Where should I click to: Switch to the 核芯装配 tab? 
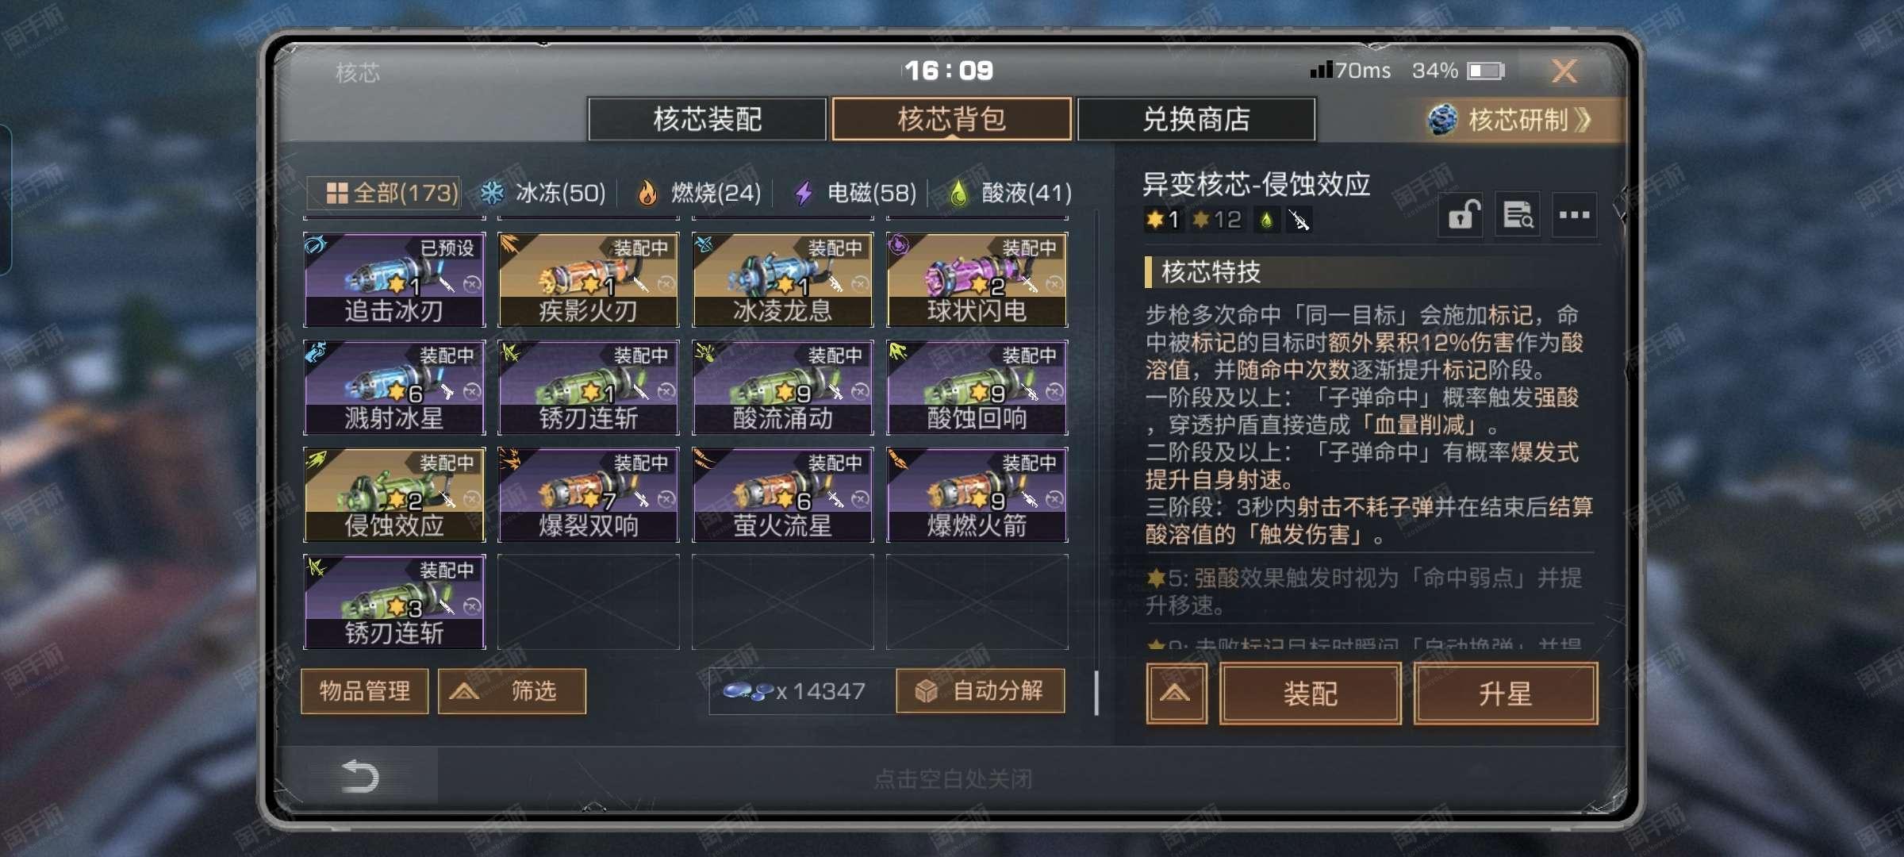(707, 120)
